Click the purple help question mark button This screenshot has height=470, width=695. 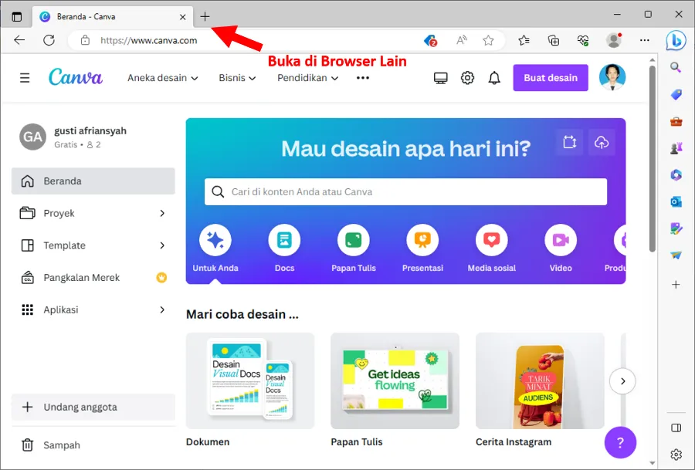pyautogui.click(x=620, y=442)
